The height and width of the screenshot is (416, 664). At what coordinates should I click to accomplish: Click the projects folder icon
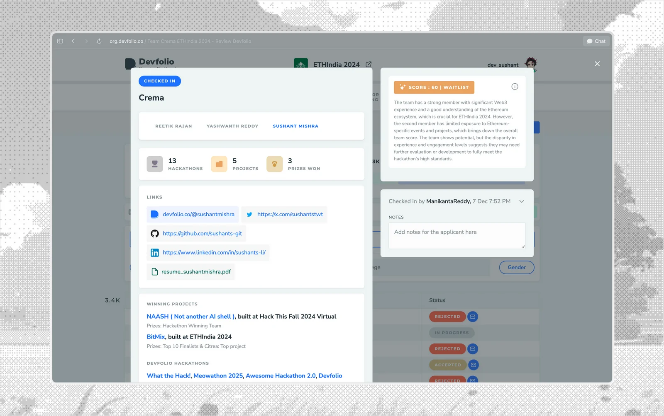(x=219, y=164)
